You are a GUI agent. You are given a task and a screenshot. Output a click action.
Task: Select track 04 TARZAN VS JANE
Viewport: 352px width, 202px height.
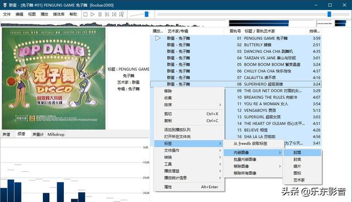[x=236, y=58]
